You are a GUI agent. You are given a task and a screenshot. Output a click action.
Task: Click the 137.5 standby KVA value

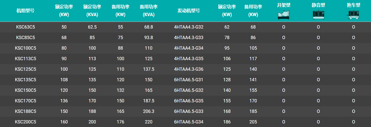(x=149, y=69)
